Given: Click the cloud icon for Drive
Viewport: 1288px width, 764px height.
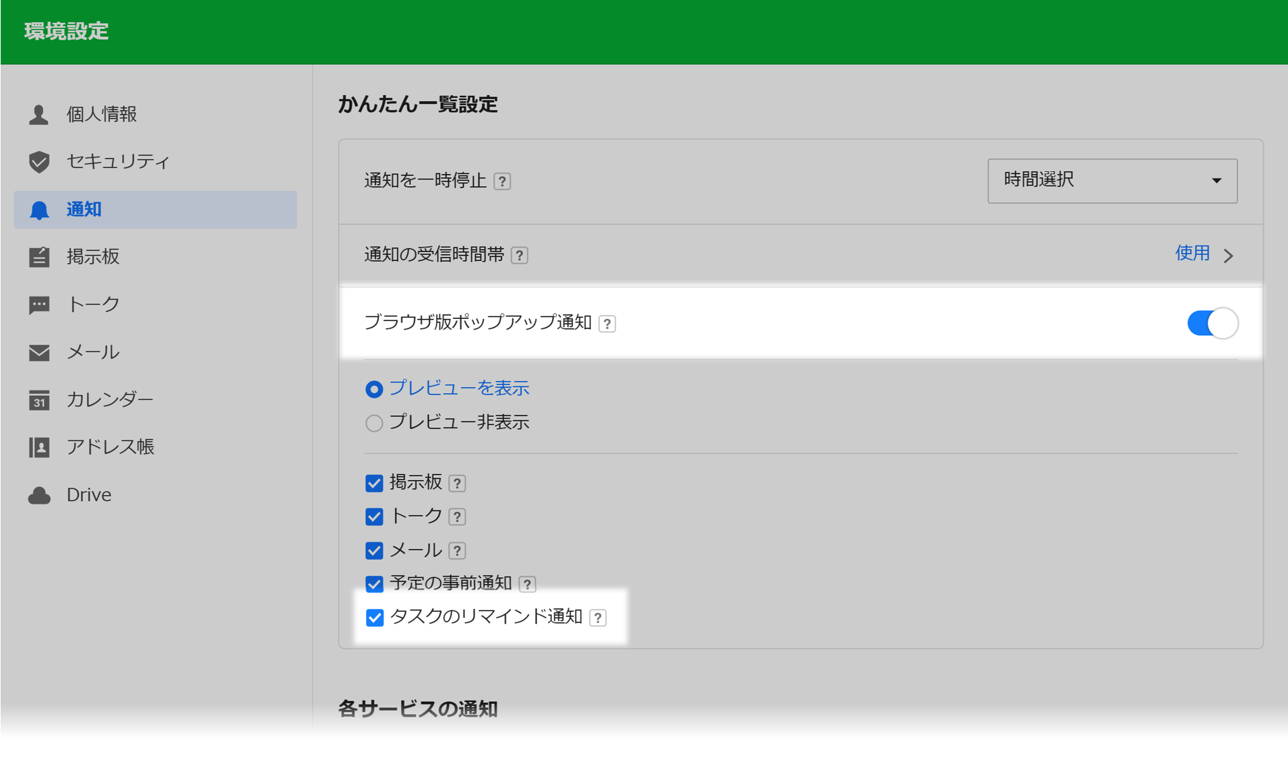Looking at the screenshot, I should click(39, 496).
